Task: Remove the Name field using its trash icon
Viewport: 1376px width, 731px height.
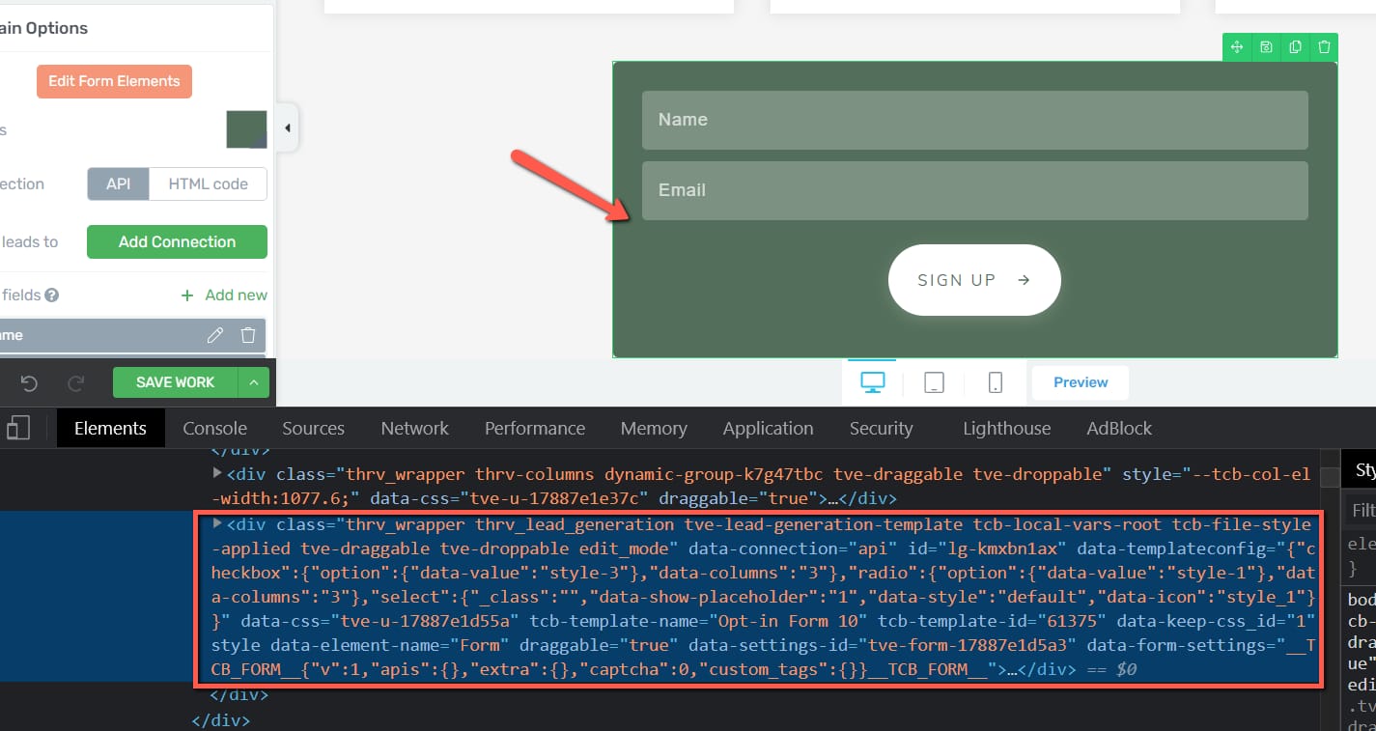Action: point(248,335)
